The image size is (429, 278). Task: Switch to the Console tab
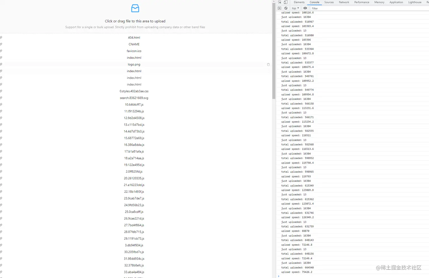point(314,2)
